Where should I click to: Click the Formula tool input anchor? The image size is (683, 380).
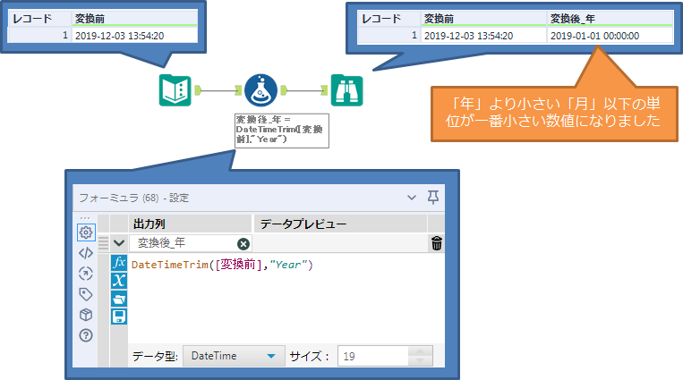(x=238, y=90)
